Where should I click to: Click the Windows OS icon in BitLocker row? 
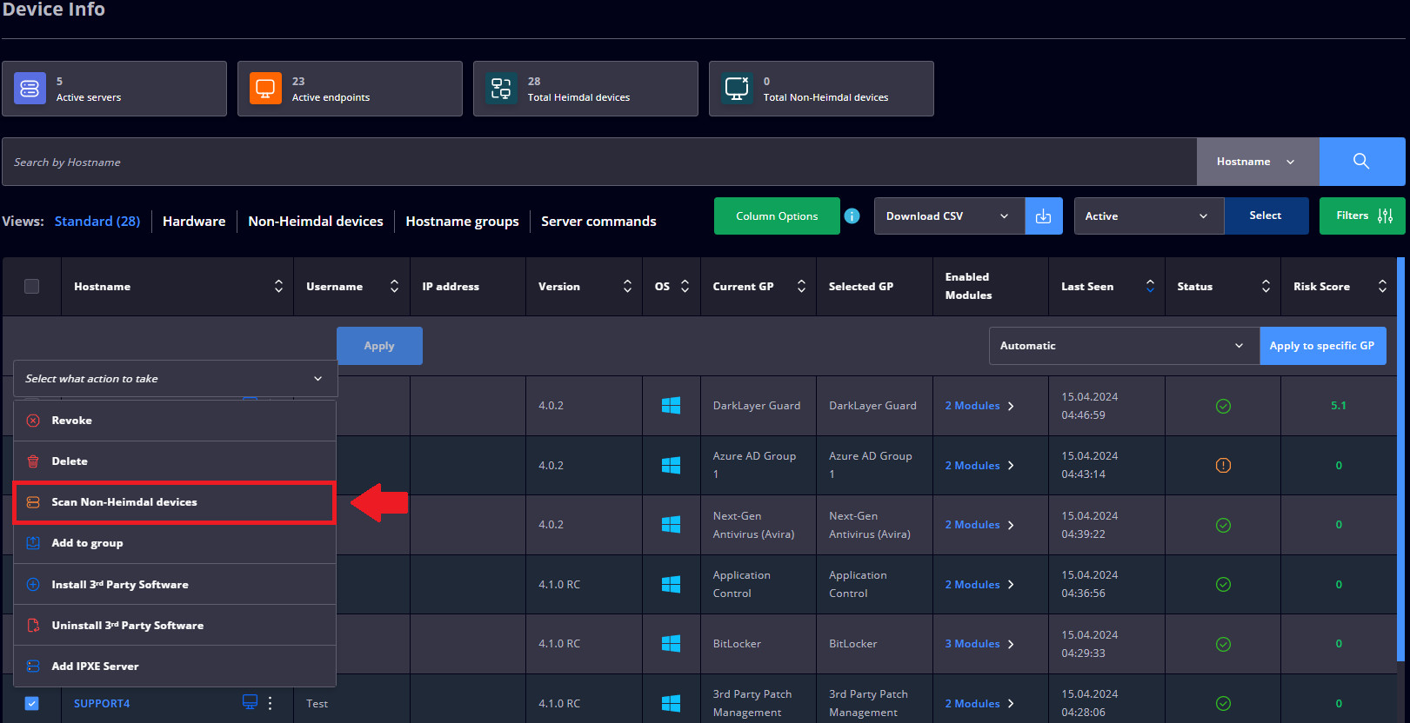pyautogui.click(x=671, y=644)
